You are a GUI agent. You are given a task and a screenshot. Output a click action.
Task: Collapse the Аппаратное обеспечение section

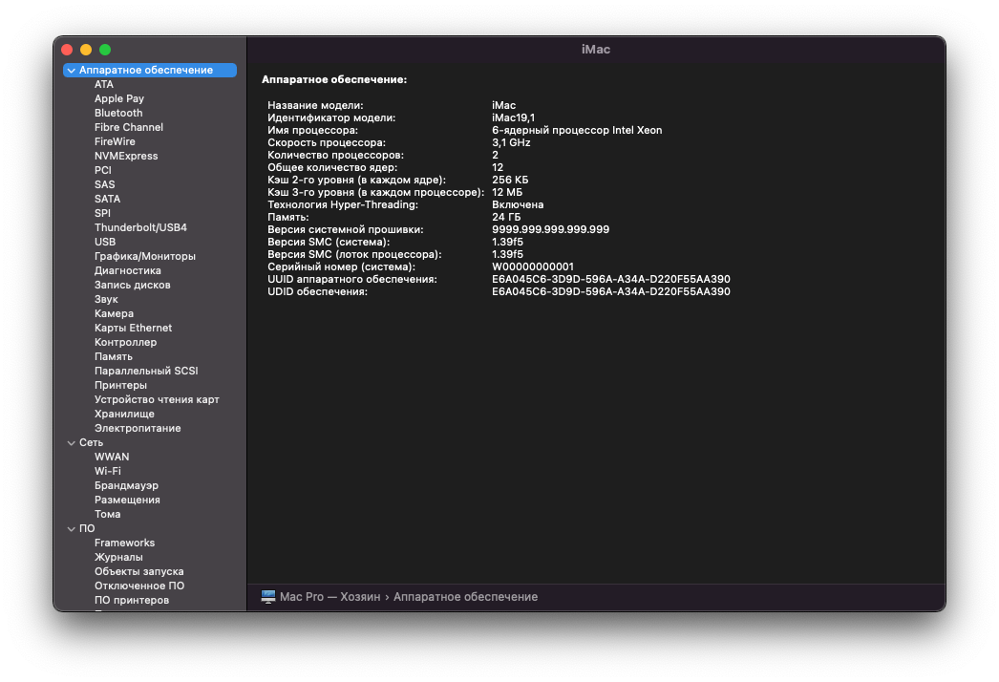pos(72,70)
